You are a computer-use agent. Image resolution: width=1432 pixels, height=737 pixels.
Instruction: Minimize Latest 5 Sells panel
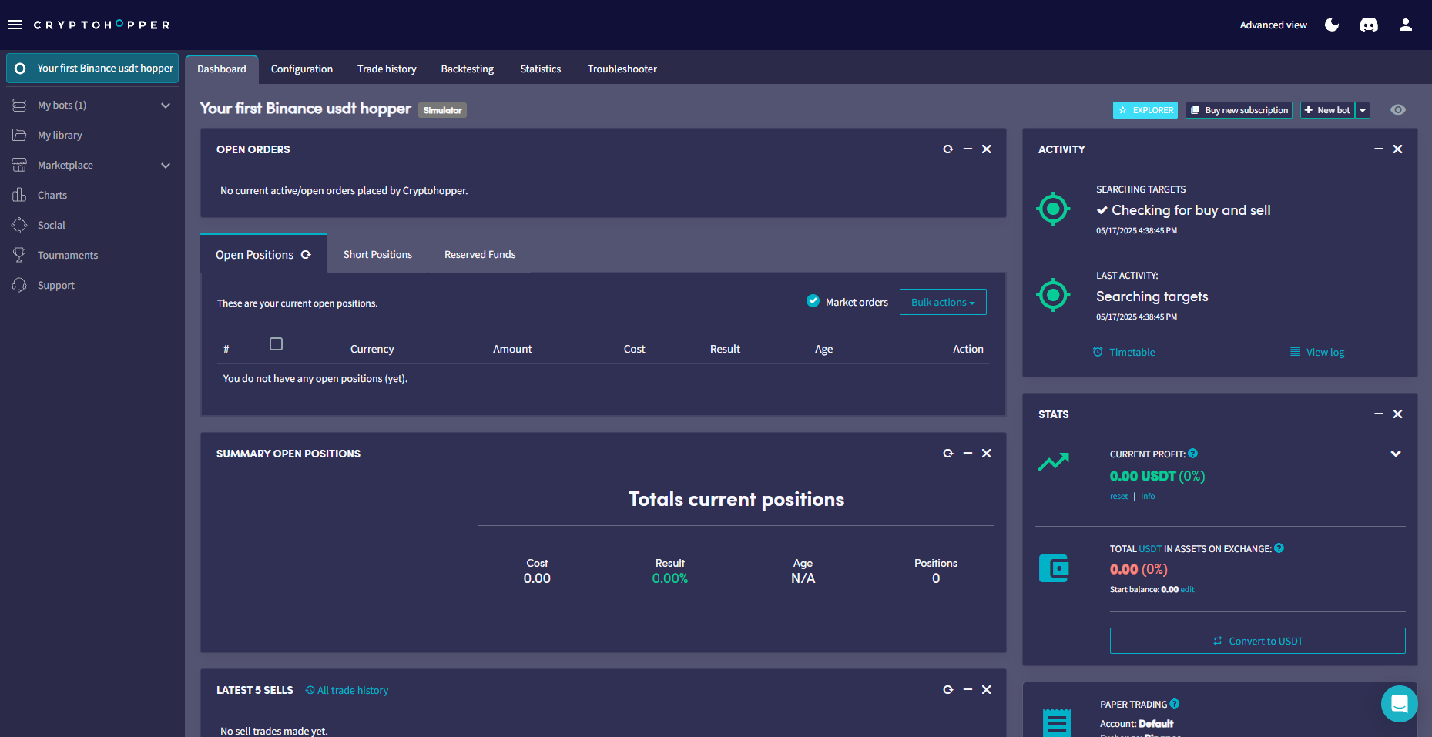point(968,690)
